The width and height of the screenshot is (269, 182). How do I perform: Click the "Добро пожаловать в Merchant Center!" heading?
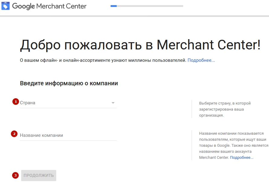coord(140,45)
